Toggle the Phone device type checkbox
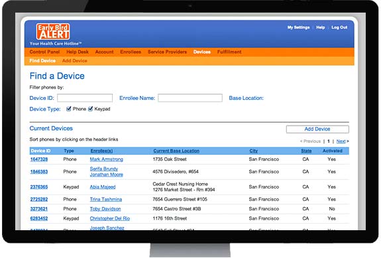 point(69,108)
